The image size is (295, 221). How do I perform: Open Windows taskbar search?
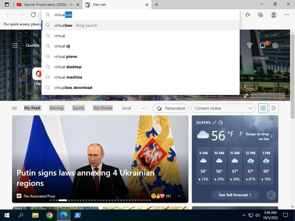(21, 215)
